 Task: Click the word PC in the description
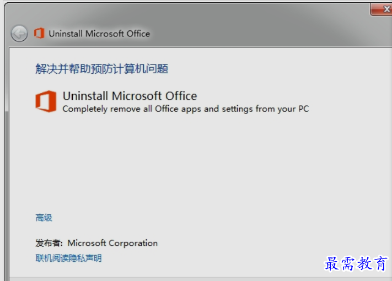click(x=304, y=109)
